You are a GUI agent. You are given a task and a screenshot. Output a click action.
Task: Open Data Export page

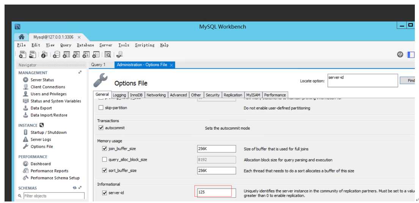click(41, 108)
